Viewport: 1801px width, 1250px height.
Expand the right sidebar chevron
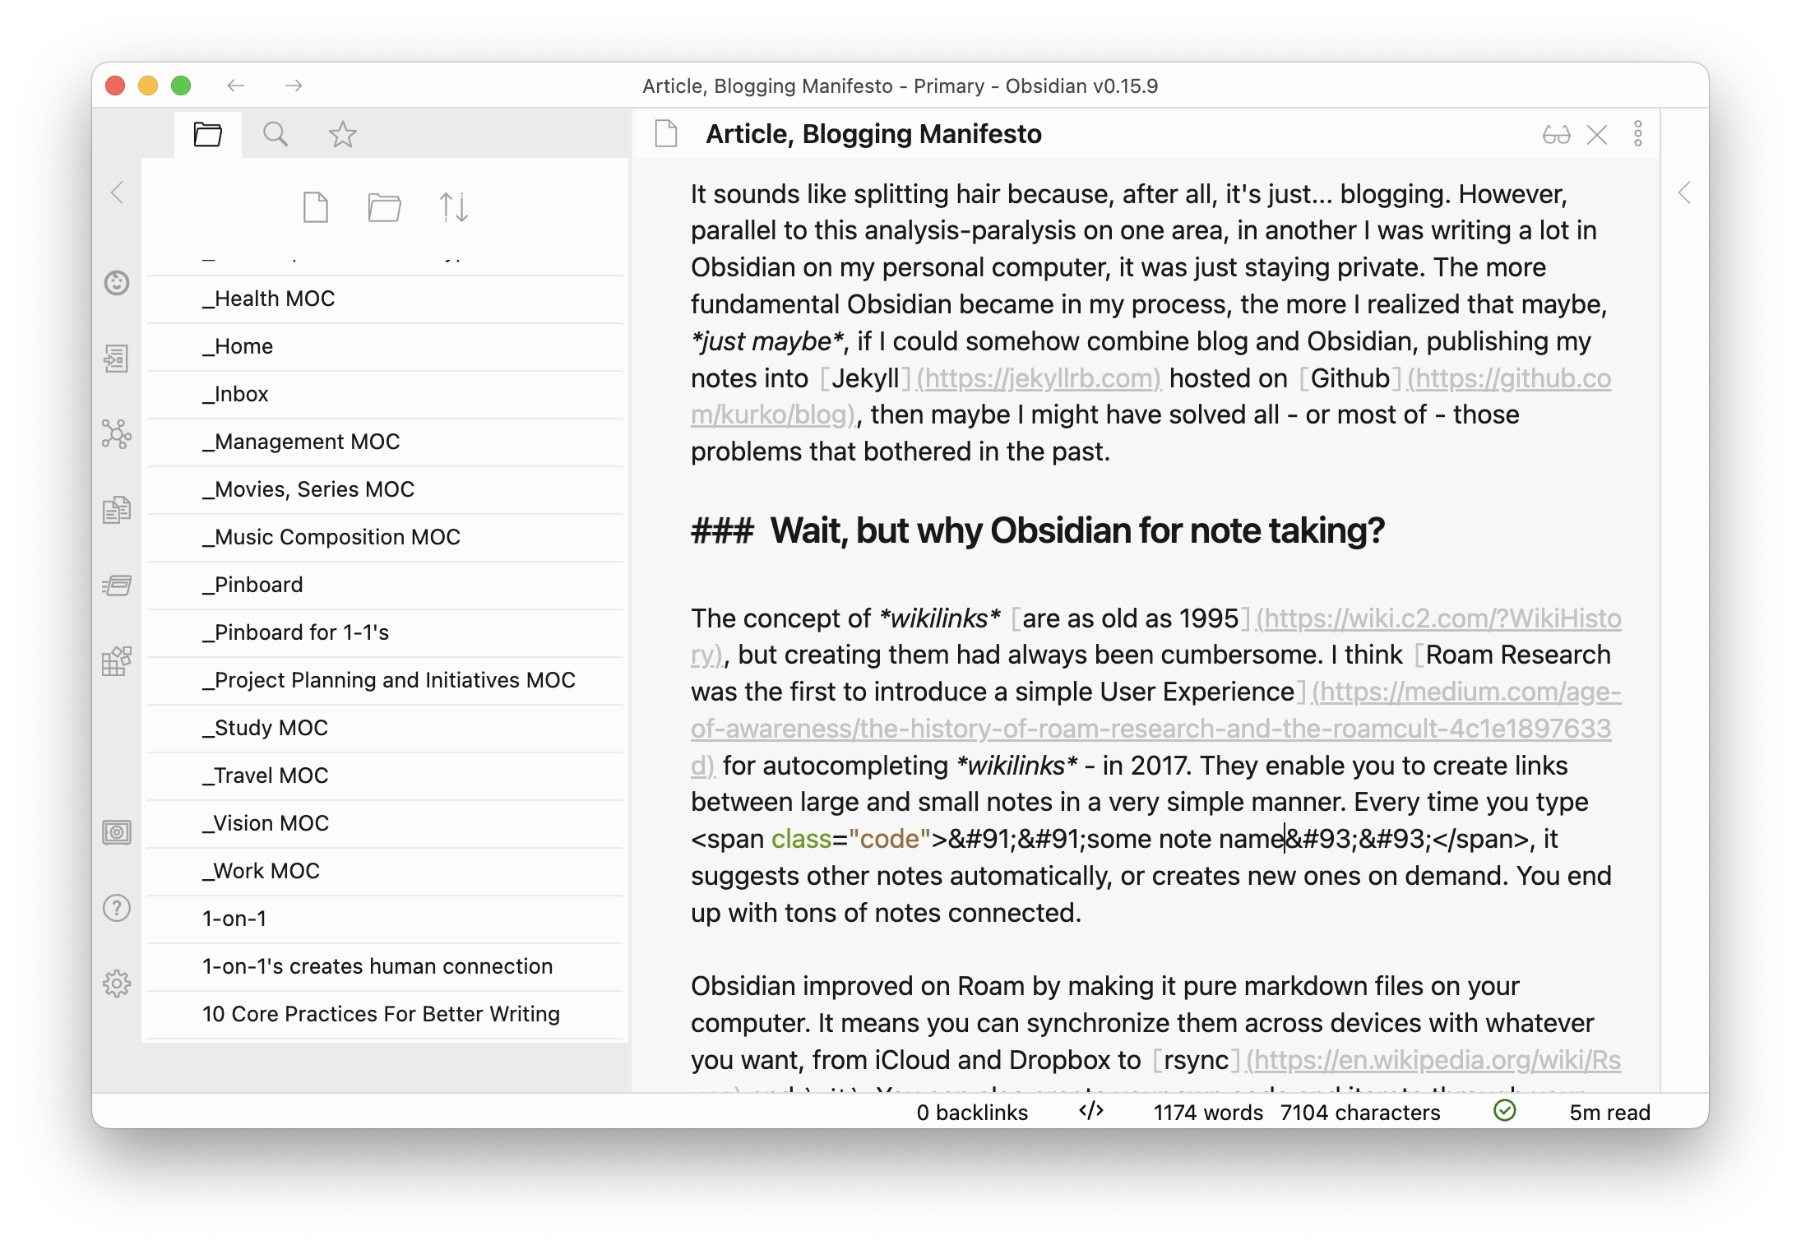pyautogui.click(x=1684, y=193)
